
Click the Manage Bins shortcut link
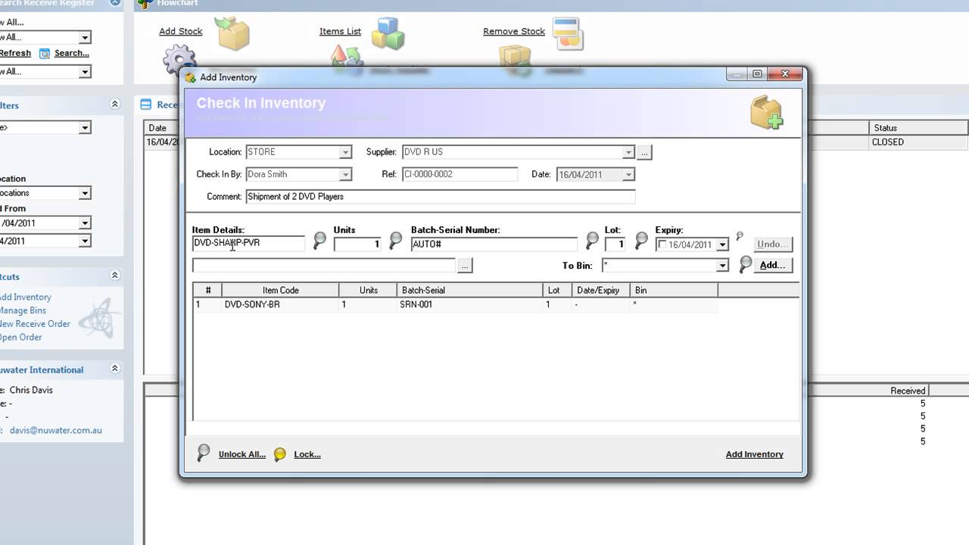(x=23, y=310)
